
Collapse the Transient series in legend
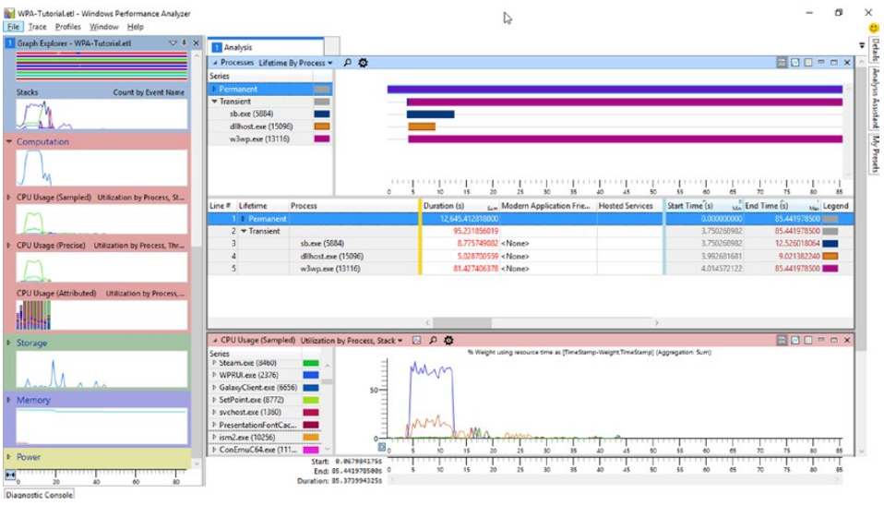pos(214,102)
